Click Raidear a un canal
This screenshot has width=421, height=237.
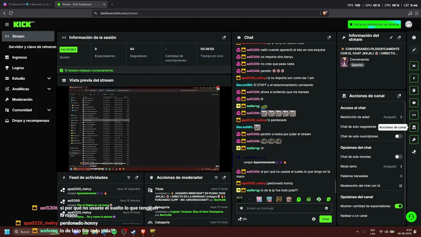coord(354,216)
